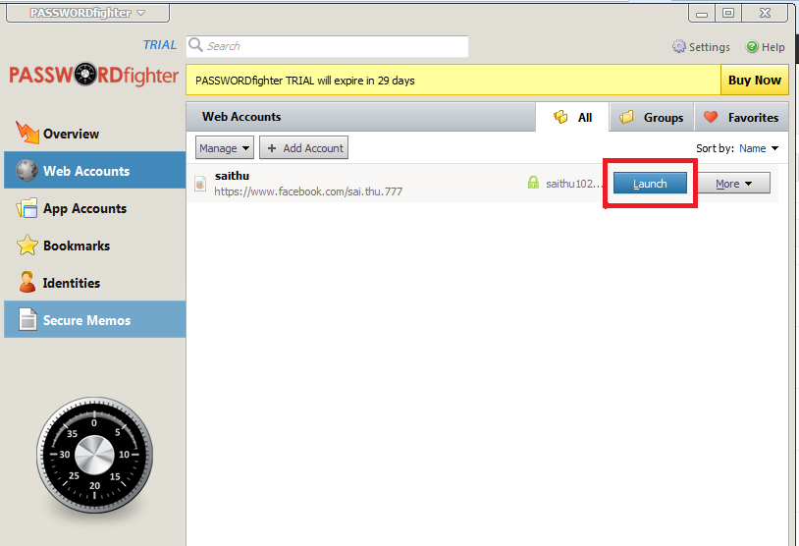Switch to the Groups tab
The width and height of the screenshot is (799, 546).
point(651,117)
